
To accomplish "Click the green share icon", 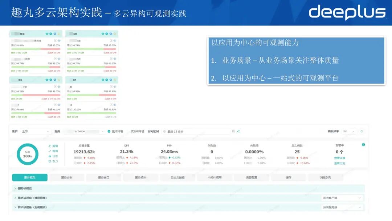I will (238, 131).
